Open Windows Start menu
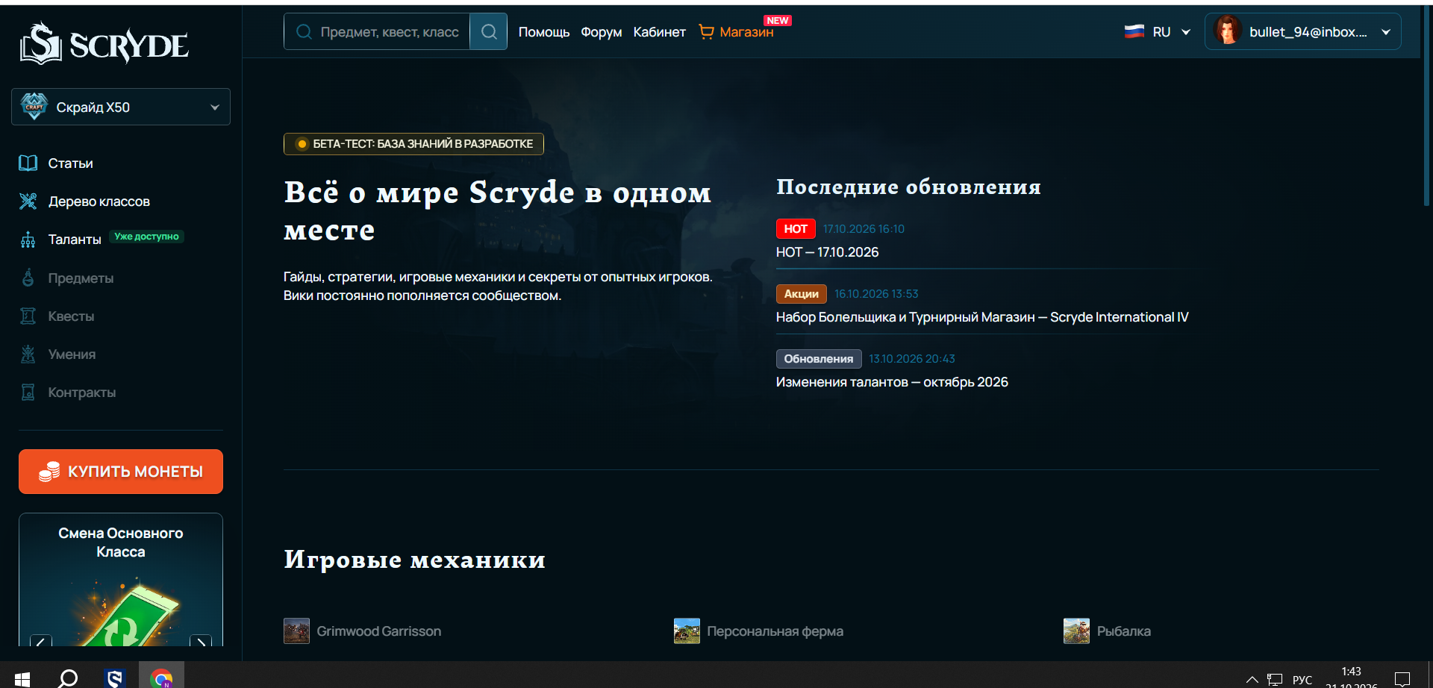Viewport: 1433px width, 688px height. click(x=22, y=678)
